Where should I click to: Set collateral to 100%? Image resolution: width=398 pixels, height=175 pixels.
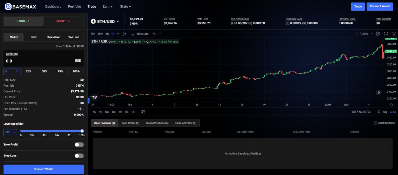click(76, 71)
